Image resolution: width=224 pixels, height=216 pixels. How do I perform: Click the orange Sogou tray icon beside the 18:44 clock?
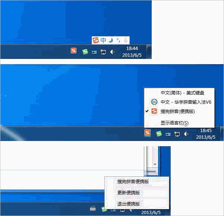tap(73, 51)
